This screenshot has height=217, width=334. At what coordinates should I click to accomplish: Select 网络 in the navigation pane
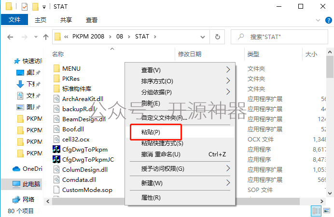tap(24, 199)
